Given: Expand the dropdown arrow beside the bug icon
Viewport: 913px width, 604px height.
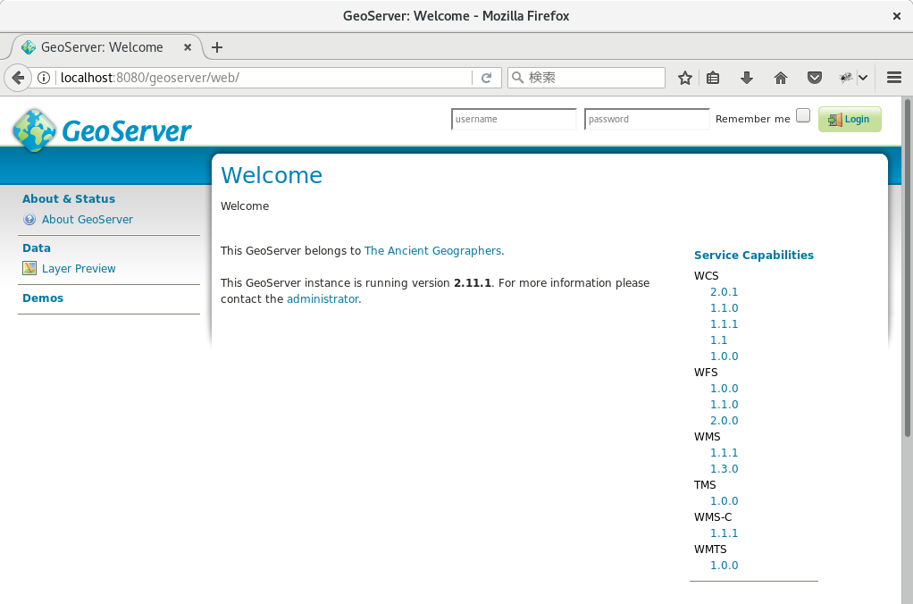Looking at the screenshot, I should click(863, 78).
